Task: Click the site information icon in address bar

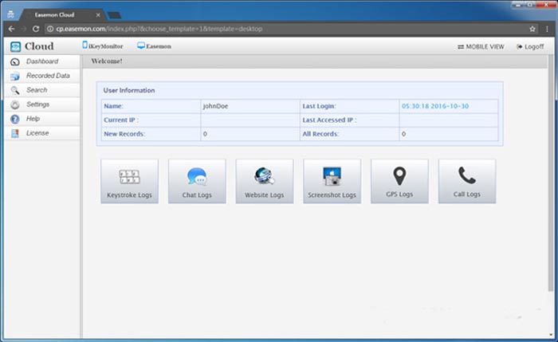Action: 50,29
